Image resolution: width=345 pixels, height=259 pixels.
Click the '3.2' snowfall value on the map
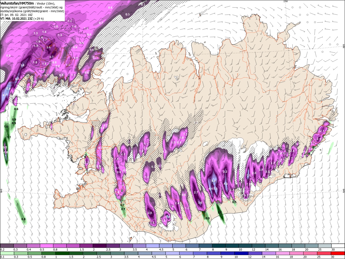225,172
